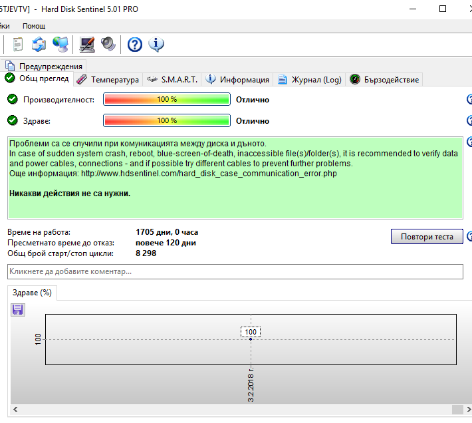The height and width of the screenshot is (423, 472).
Task: Click help icon next to Производителност row
Action: [469, 99]
